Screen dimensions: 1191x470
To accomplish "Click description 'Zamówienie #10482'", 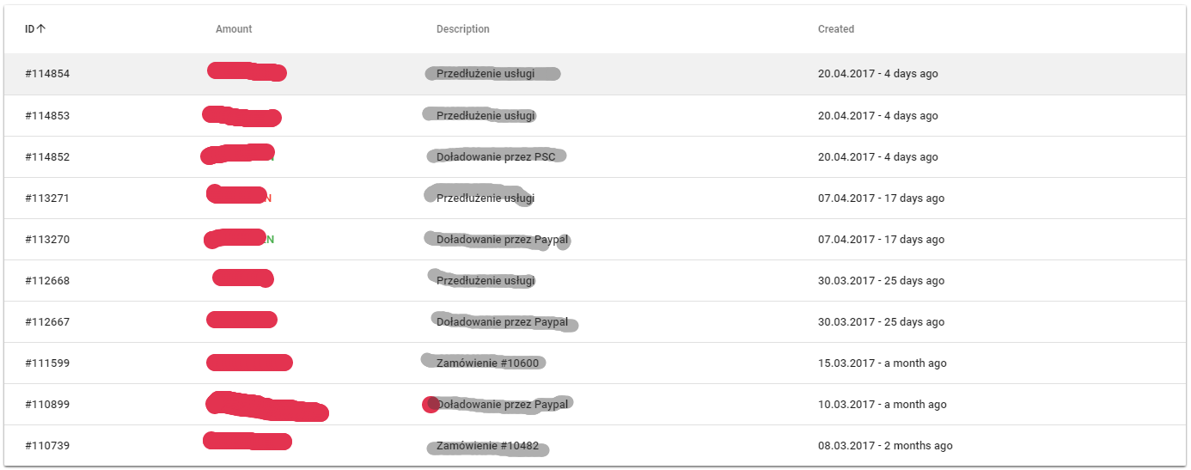I will 487,446.
